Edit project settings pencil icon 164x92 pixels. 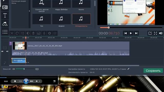128,69
